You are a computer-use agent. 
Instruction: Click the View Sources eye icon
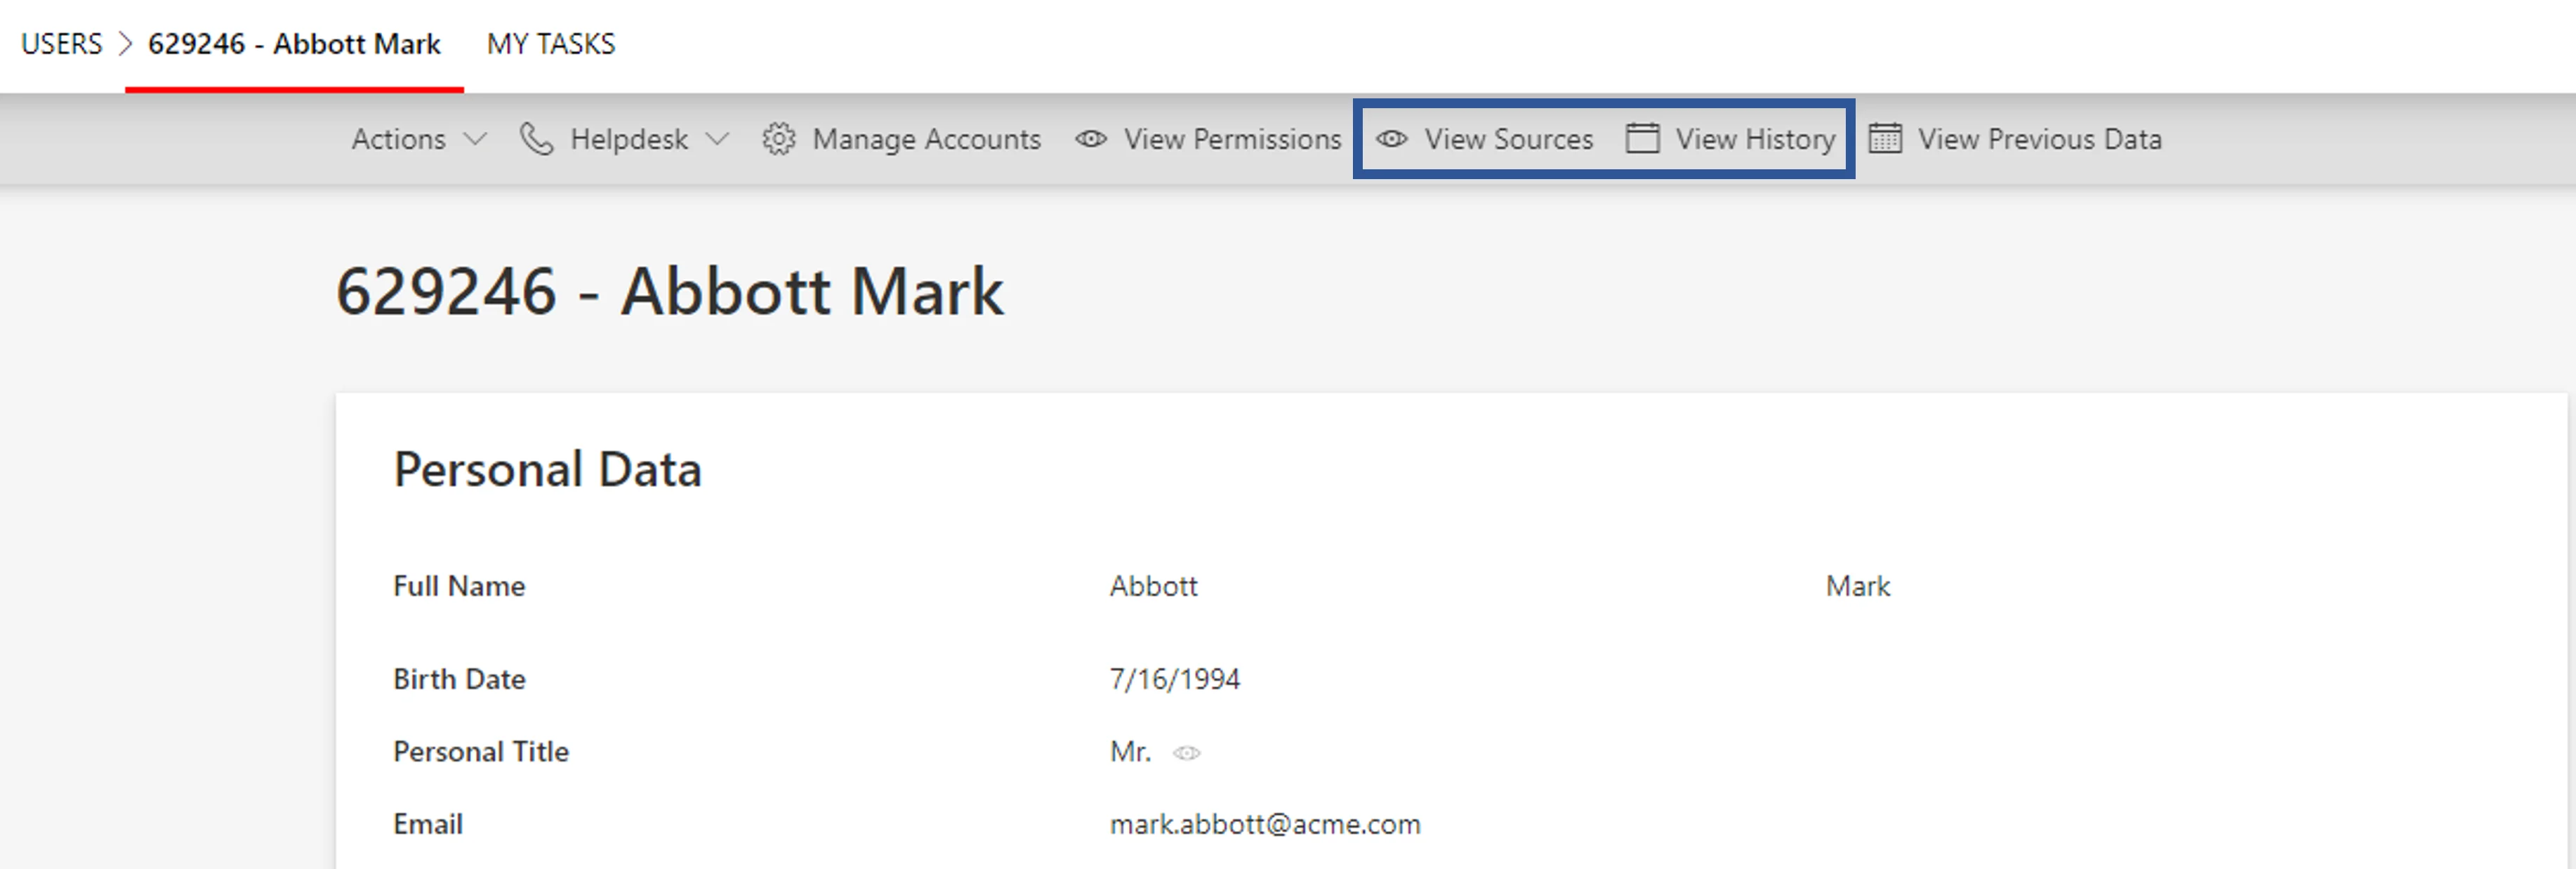1391,139
